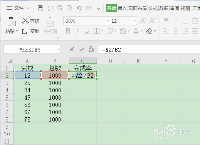The image size is (200, 145).
Task: Confirm formula with check mark
Action: coord(82,49)
